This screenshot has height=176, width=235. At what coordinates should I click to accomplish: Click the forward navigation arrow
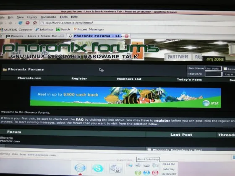10,23
